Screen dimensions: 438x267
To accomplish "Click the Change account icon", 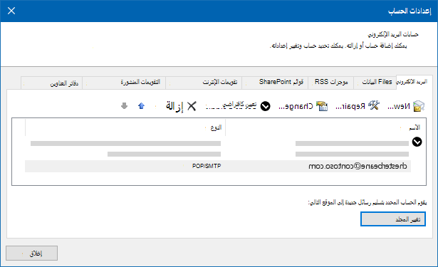I will (x=322, y=106).
